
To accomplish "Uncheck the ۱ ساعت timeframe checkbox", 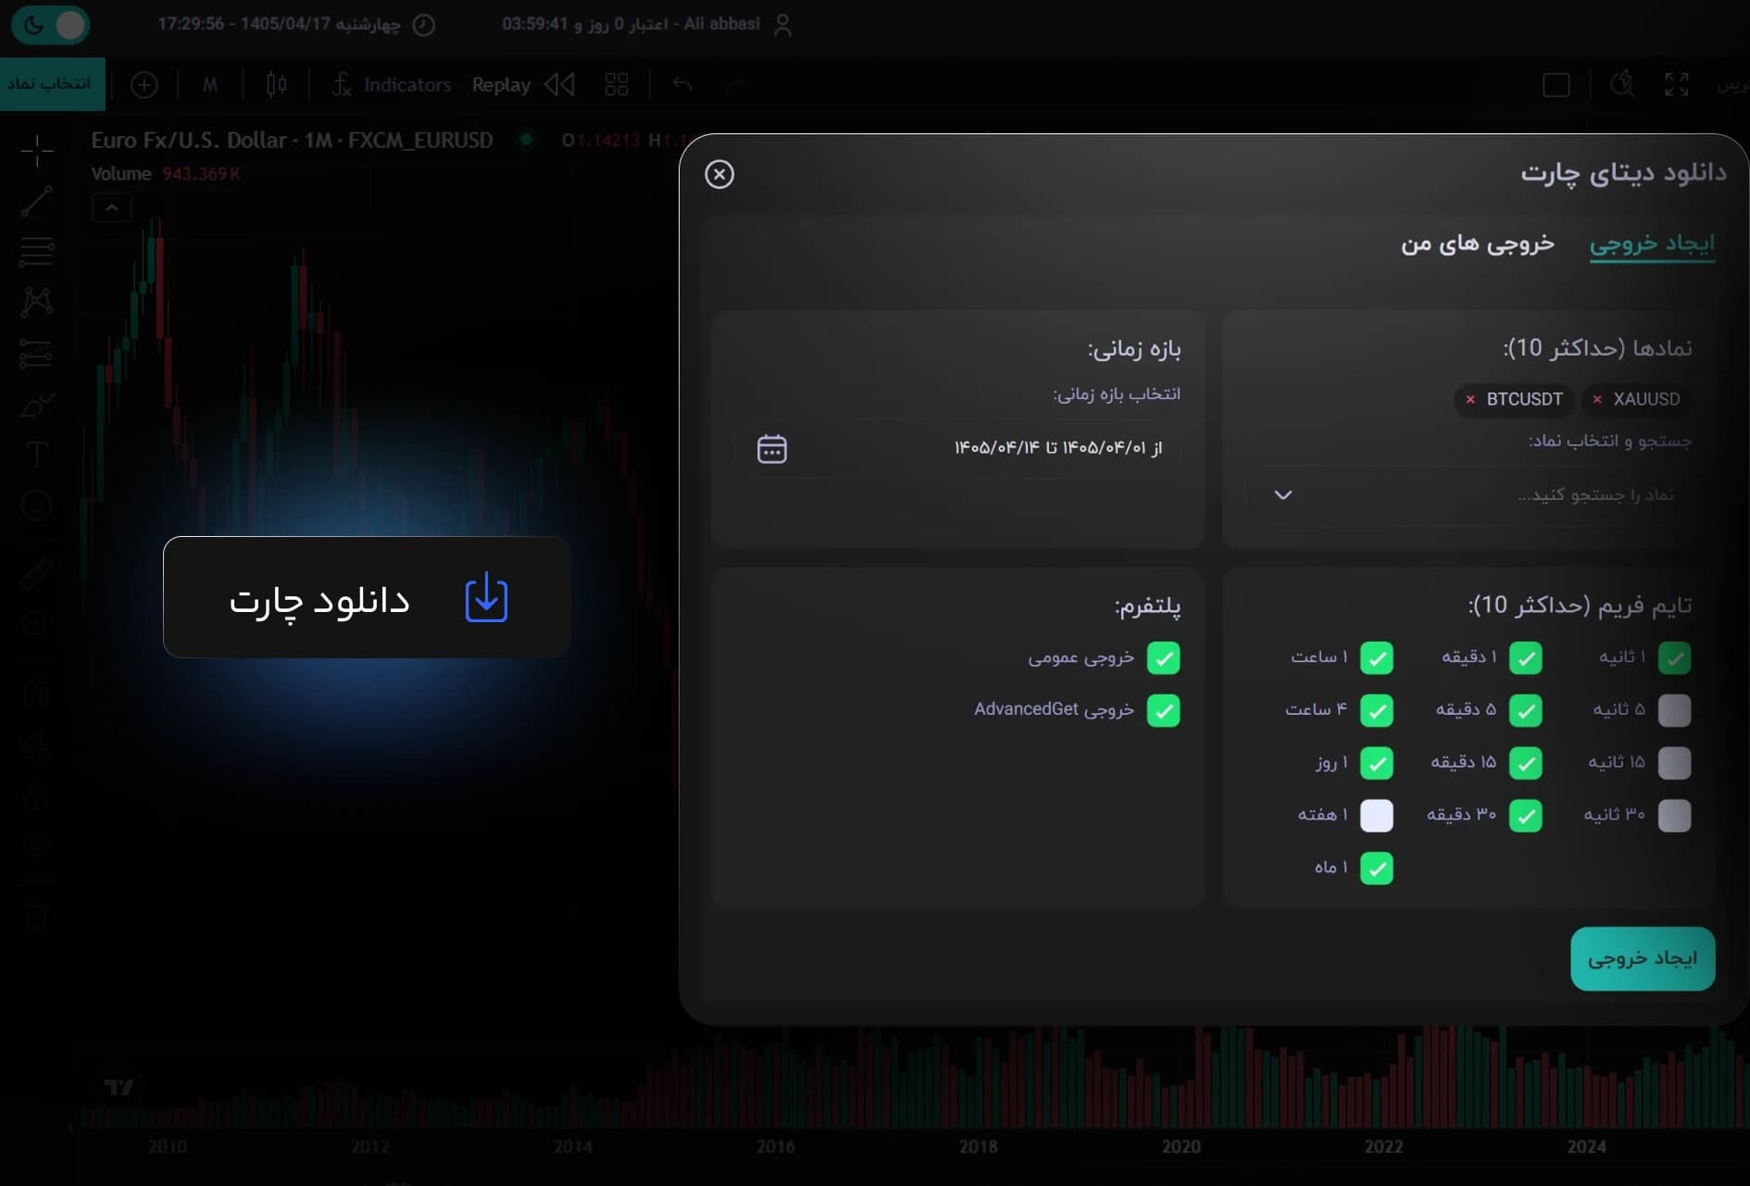I will click(x=1377, y=657).
